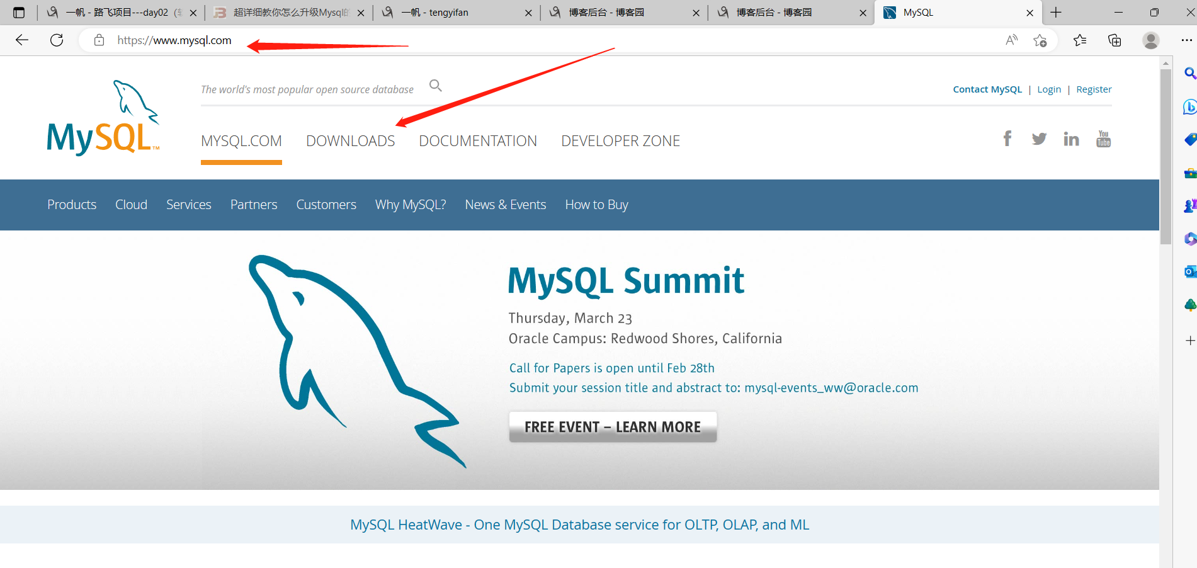
Task: Activate the Read Aloud icon
Action: coord(1011,40)
